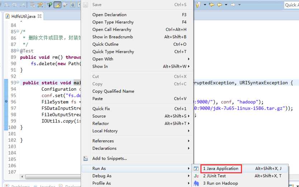Expand the Profile As submenu

pos(189,183)
